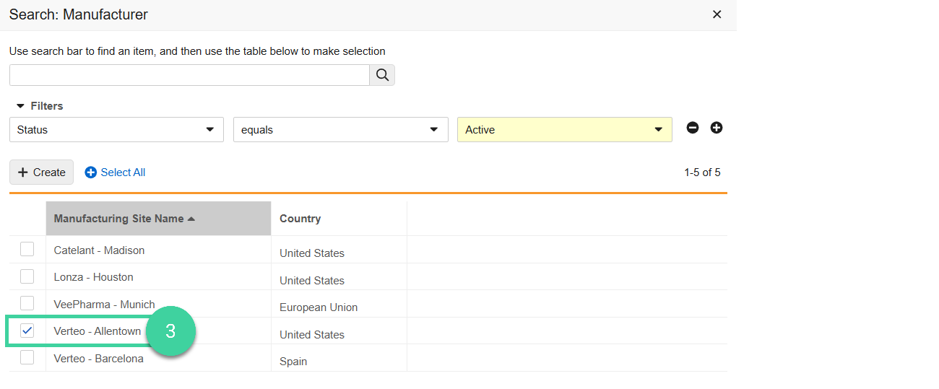Uncheck the Verteo - Allentown checkbox
This screenshot has height=389, width=939.
point(27,331)
